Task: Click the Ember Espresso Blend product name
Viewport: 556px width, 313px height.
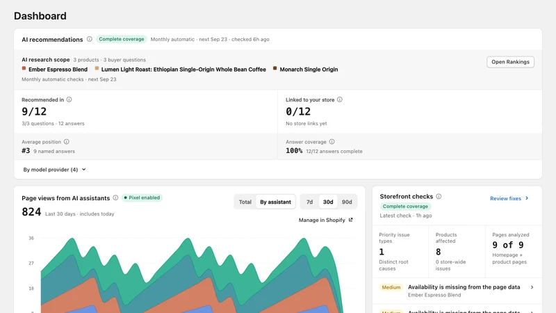Action: click(x=58, y=70)
